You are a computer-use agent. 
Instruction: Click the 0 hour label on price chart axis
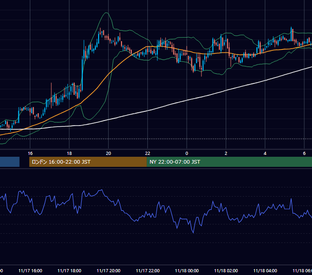[187, 154]
